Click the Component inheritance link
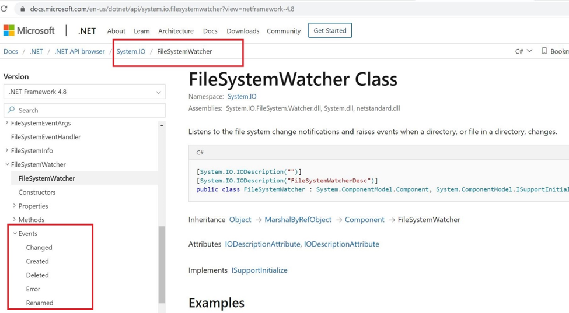Image resolution: width=569 pixels, height=313 pixels. click(x=364, y=220)
